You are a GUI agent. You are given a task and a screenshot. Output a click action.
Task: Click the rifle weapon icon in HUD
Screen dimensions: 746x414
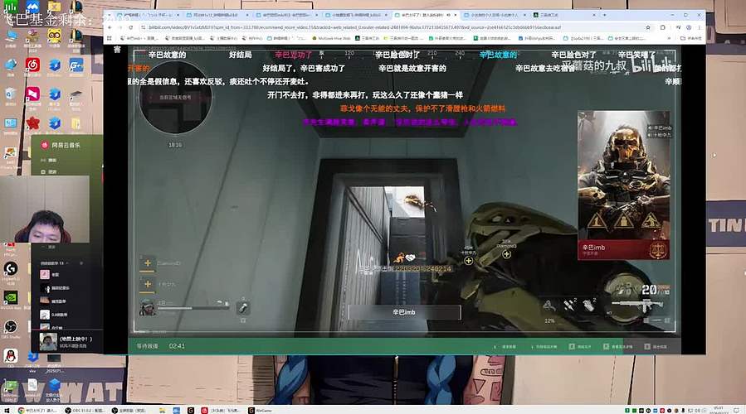[637, 306]
